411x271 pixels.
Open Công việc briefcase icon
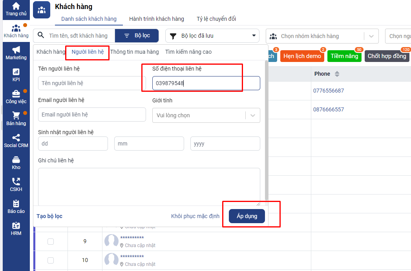coord(16,94)
